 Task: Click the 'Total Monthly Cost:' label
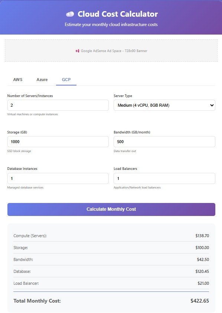[37, 301]
